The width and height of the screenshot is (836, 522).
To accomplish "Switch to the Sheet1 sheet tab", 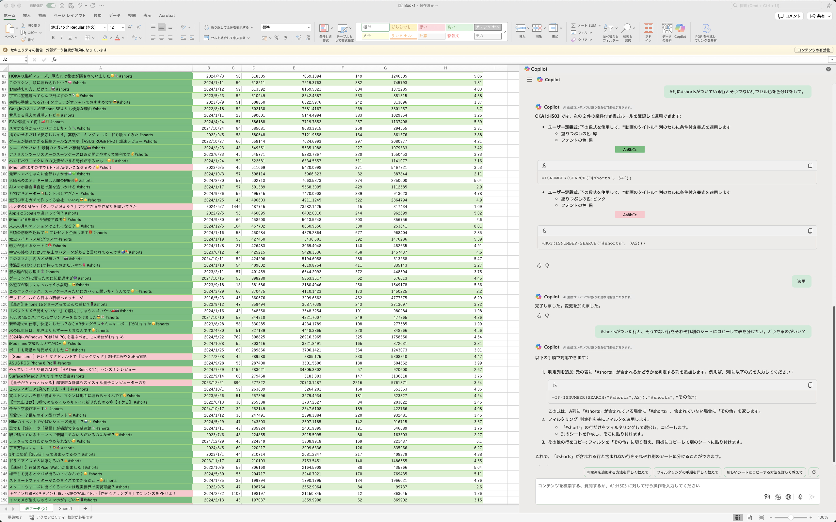I will point(65,509).
